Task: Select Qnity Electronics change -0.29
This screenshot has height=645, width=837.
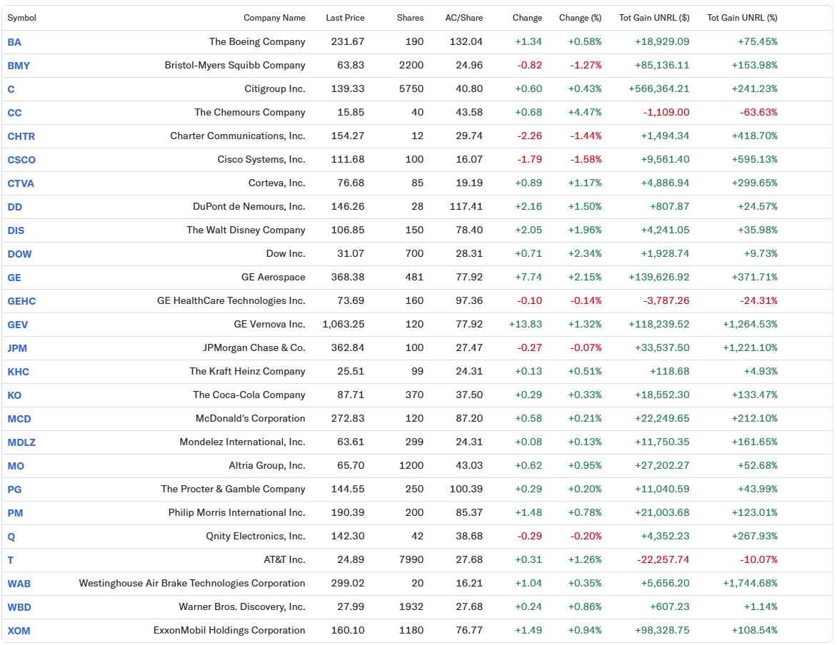Action: click(529, 536)
